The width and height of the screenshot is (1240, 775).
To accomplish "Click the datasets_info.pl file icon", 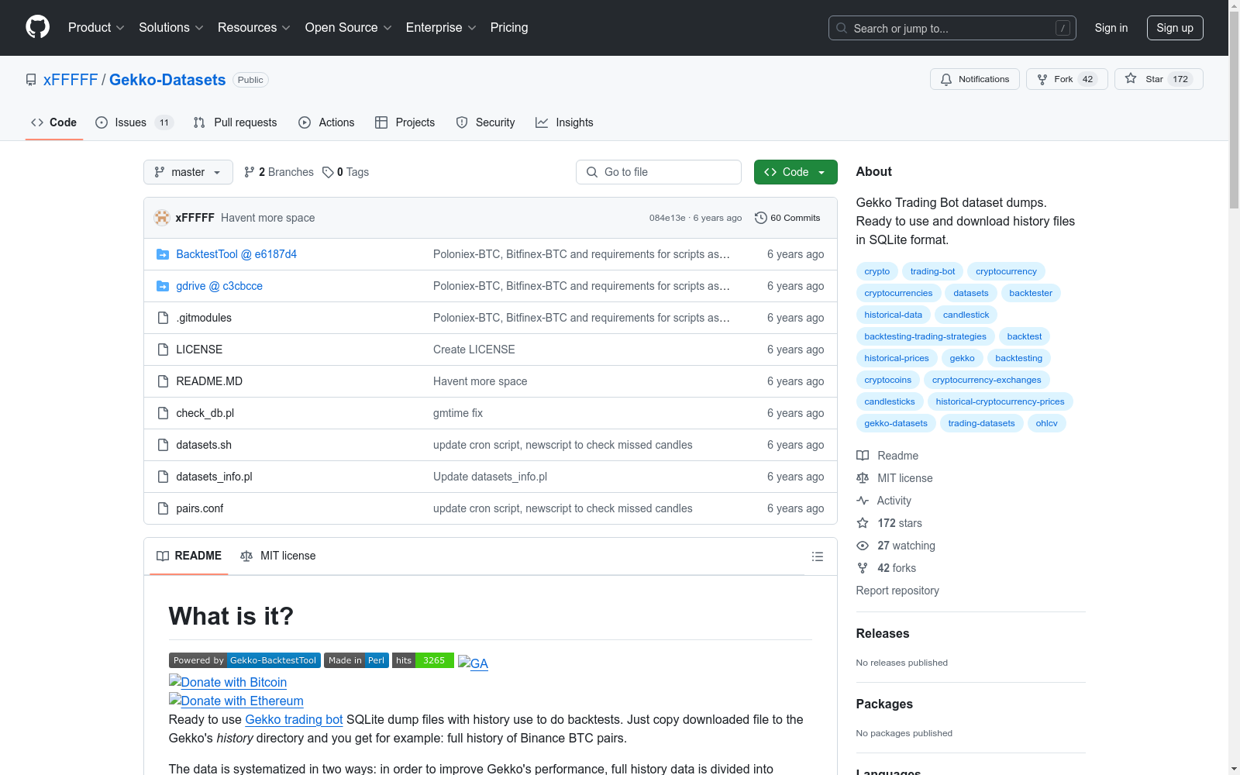I will click(163, 477).
